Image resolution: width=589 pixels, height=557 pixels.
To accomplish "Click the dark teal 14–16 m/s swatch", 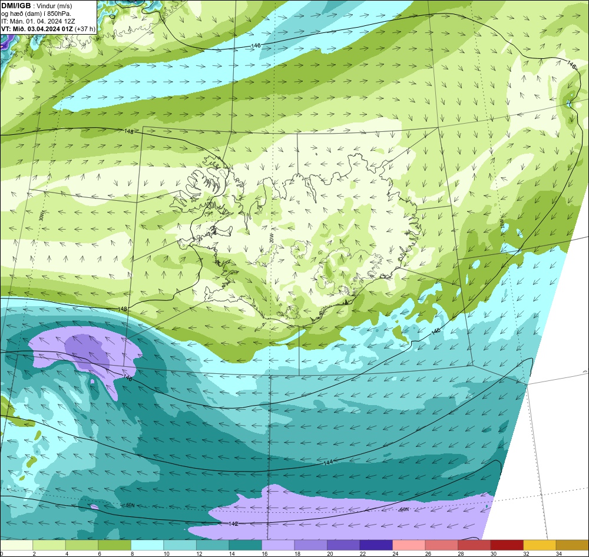I will click(x=245, y=545).
